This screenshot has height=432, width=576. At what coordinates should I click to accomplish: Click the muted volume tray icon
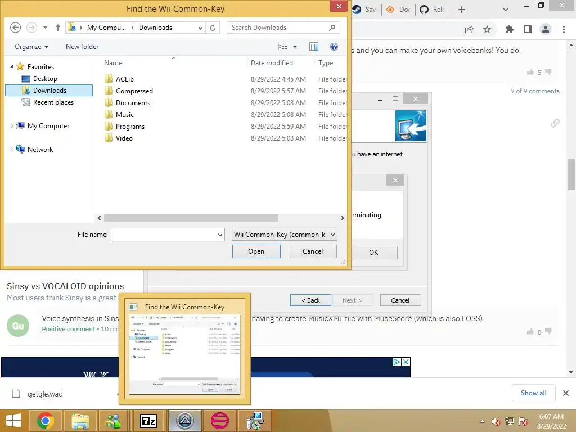496,421
